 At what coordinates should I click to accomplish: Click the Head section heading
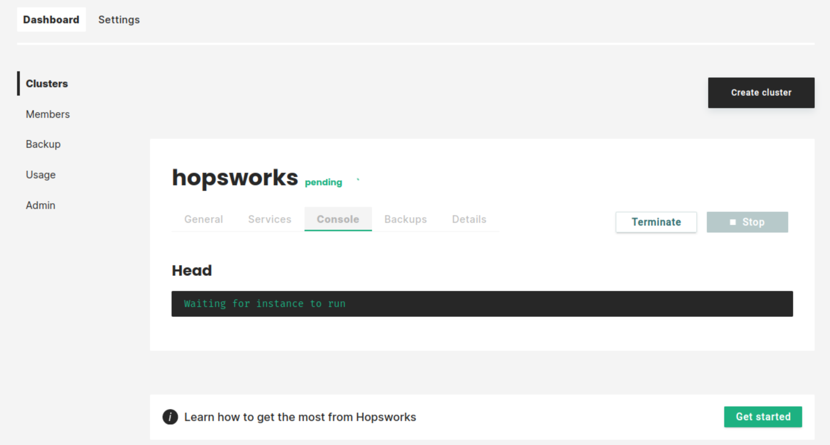tap(192, 270)
